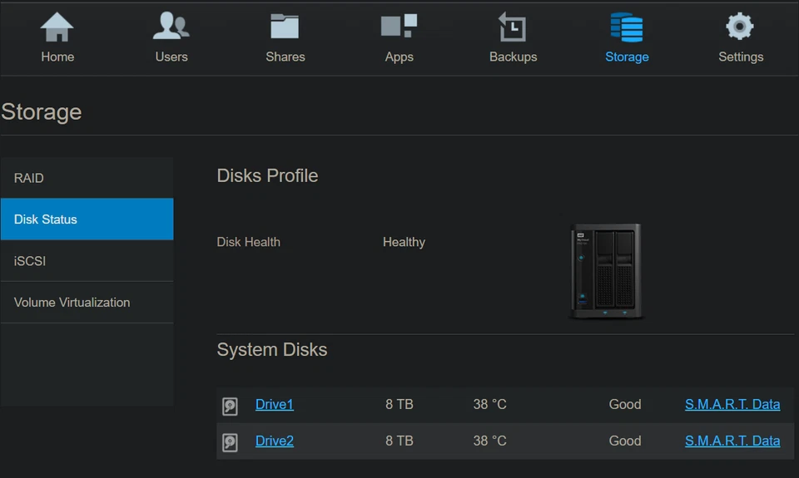Screen dimensions: 799x478
Task: Click Drive1's Good status
Action: coord(625,404)
